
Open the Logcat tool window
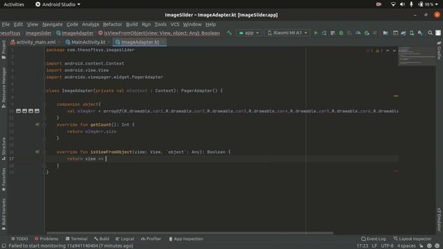click(x=125, y=239)
